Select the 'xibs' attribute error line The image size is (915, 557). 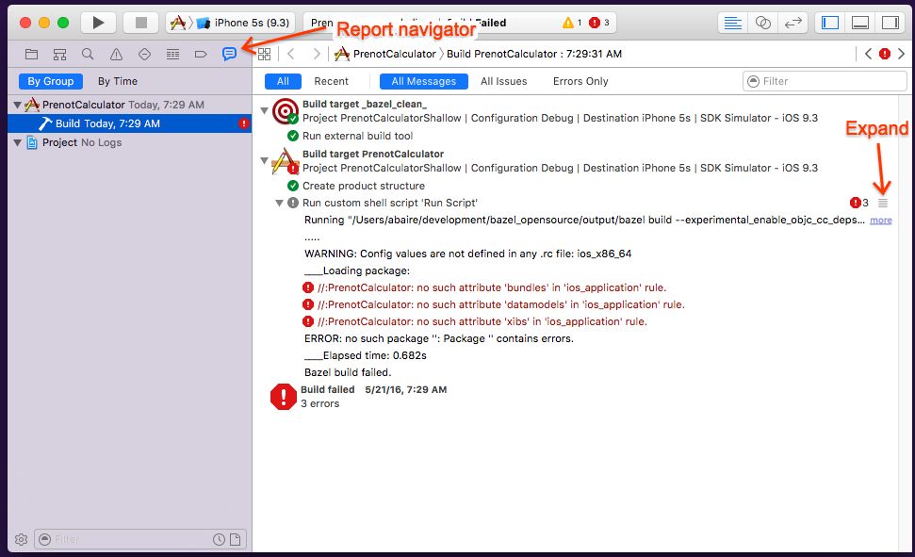pyautogui.click(x=475, y=321)
